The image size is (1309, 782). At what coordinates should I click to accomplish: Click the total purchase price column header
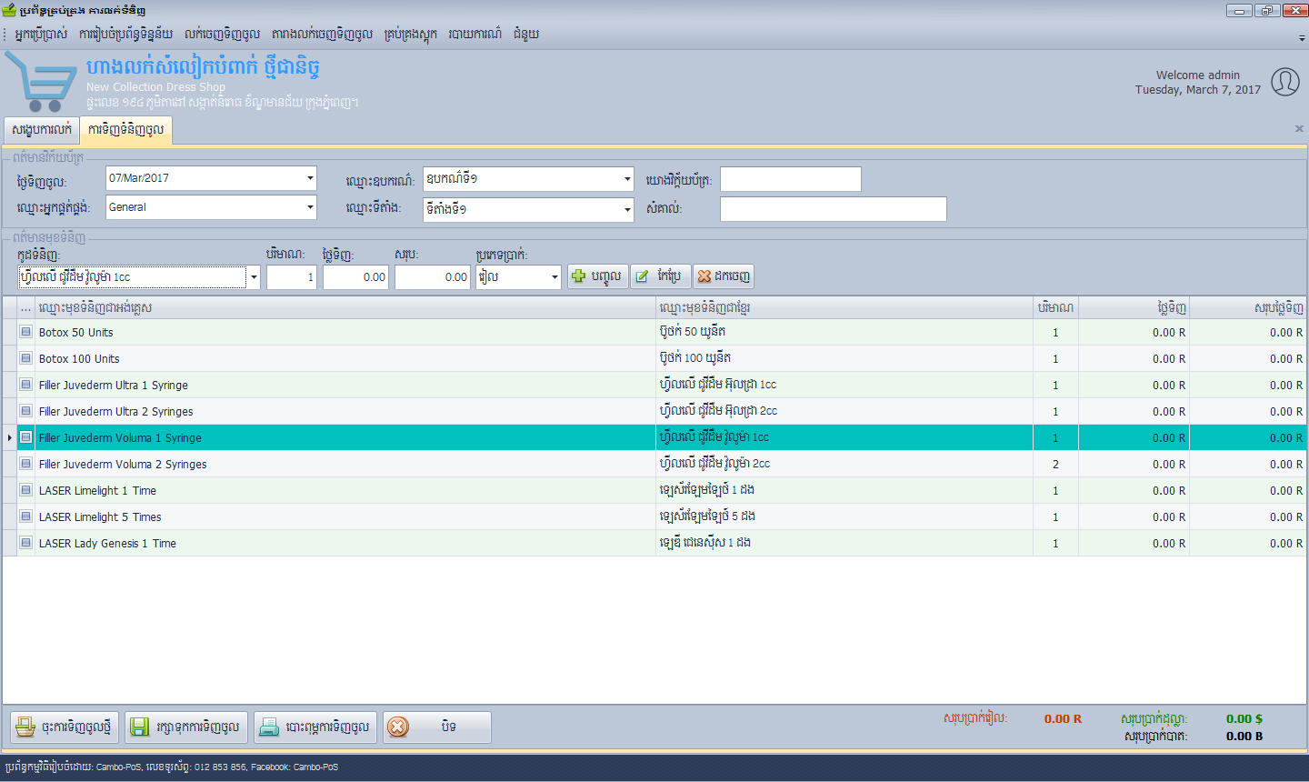[1247, 307]
